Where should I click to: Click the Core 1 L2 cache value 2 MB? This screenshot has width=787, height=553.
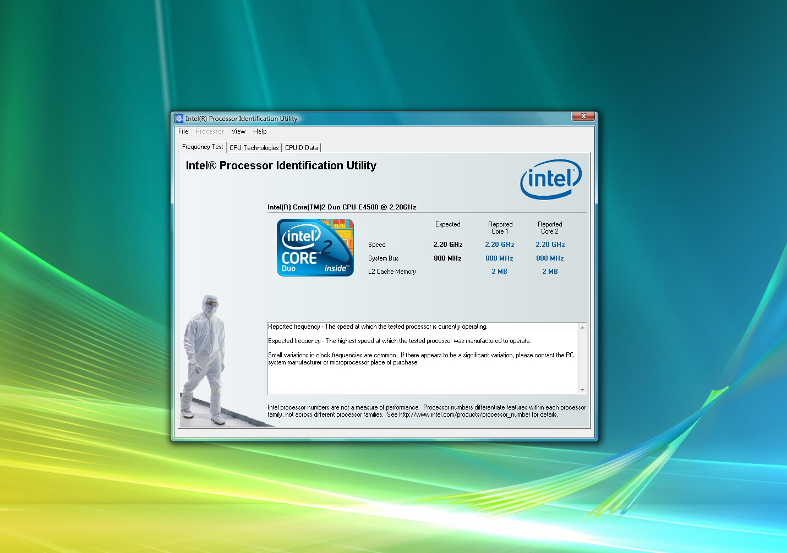pos(499,272)
